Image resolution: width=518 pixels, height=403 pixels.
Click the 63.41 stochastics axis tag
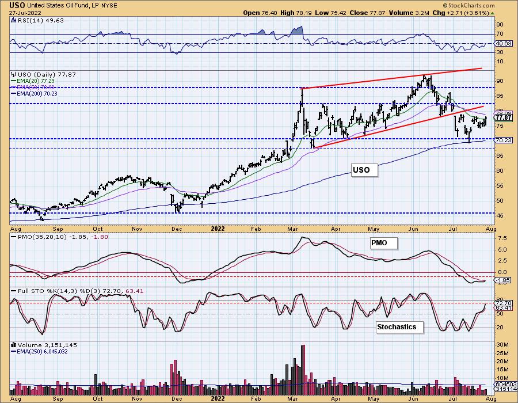(x=504, y=307)
